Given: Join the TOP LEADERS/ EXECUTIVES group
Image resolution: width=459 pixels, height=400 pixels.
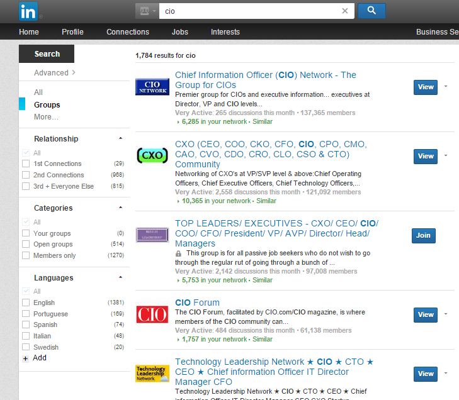Looking at the screenshot, I should click(x=423, y=235).
